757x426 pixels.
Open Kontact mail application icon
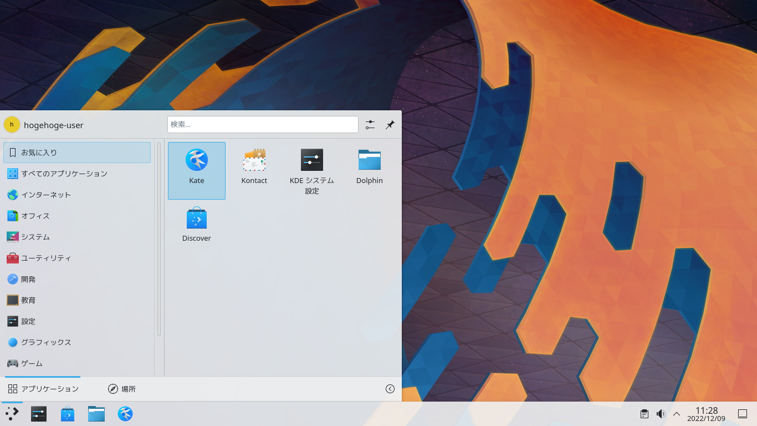(254, 170)
